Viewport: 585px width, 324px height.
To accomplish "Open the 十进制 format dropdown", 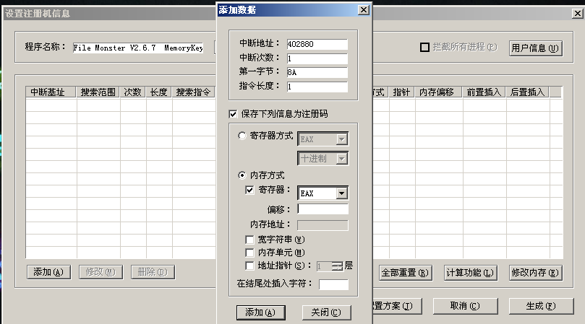I will coord(342,158).
